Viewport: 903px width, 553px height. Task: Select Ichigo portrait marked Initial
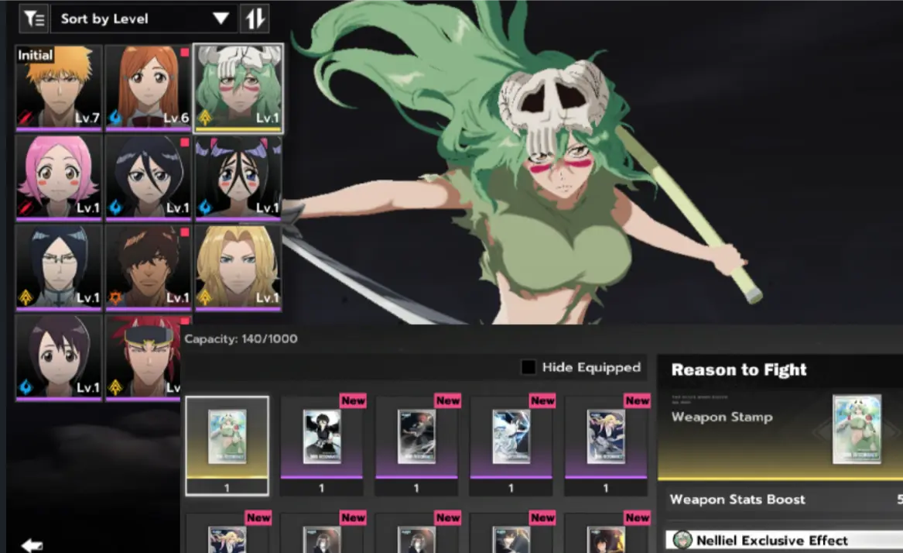[x=59, y=88]
